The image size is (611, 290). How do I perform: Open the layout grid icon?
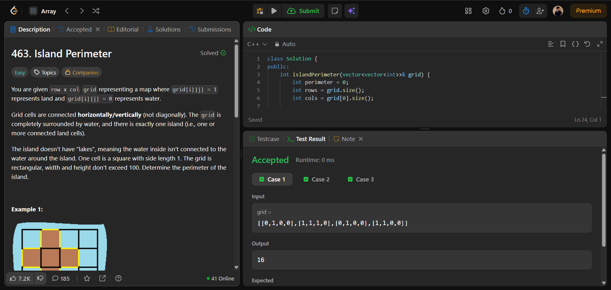(x=468, y=11)
